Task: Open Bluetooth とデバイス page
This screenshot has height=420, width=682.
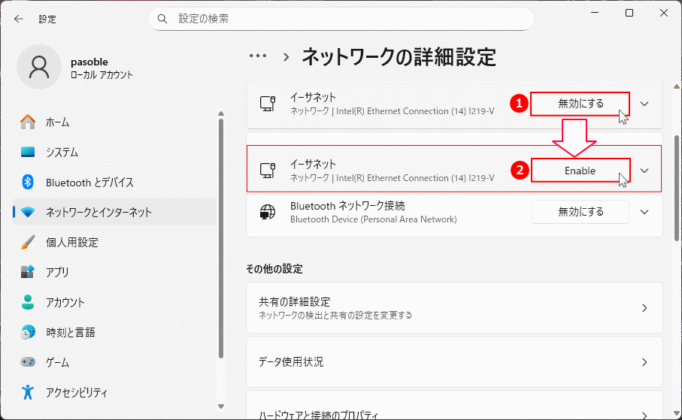Action: pyautogui.click(x=115, y=182)
